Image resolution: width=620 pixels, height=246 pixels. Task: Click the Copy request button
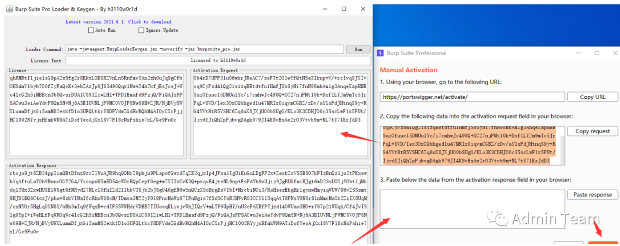pyautogui.click(x=592, y=131)
